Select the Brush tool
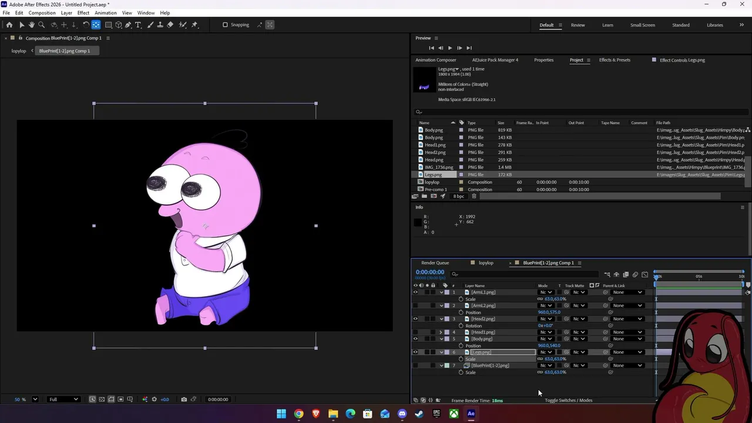The width and height of the screenshot is (752, 423). pyautogui.click(x=150, y=25)
